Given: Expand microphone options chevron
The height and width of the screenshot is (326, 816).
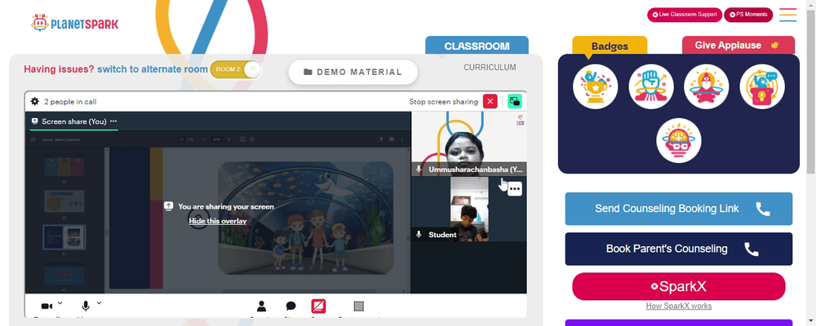Looking at the screenshot, I should (x=99, y=302).
